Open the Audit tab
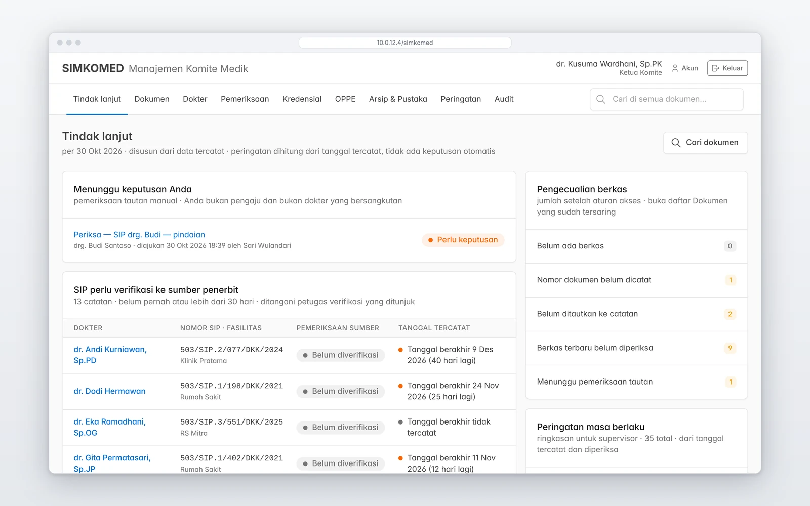810x506 pixels. [504, 99]
